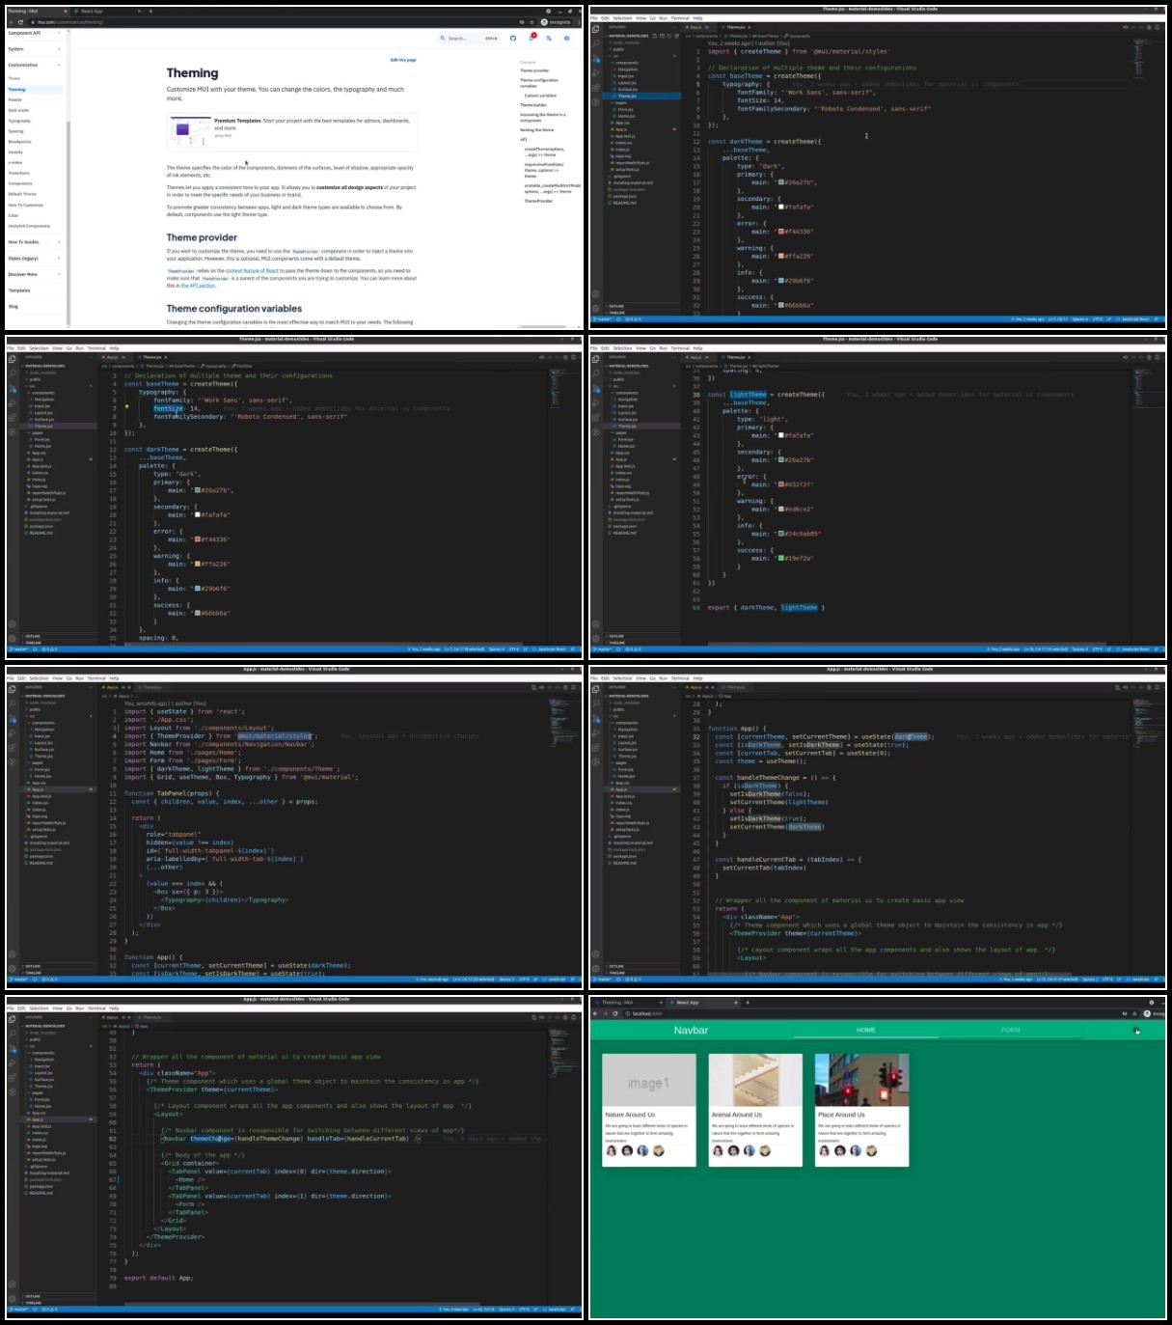Viewport: 1172px width, 1325px height.
Task: Toggle theme mode icon in Navbar app
Action: click(1136, 1031)
